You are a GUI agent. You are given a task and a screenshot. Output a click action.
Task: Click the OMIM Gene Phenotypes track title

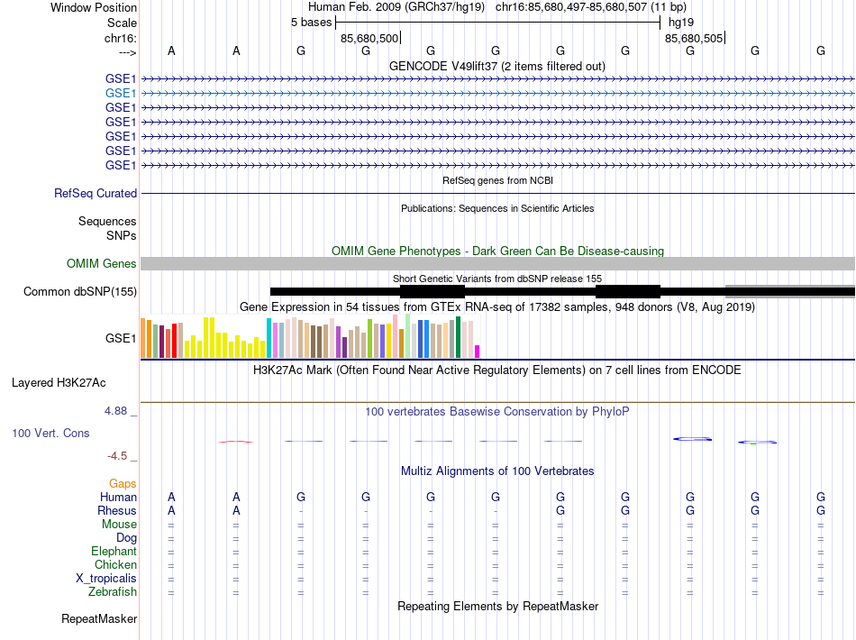pyautogui.click(x=498, y=251)
